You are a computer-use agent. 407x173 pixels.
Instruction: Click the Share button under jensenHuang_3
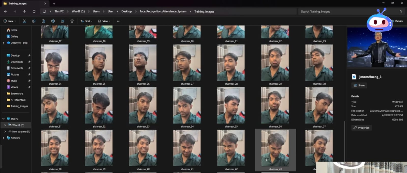[x=359, y=85]
